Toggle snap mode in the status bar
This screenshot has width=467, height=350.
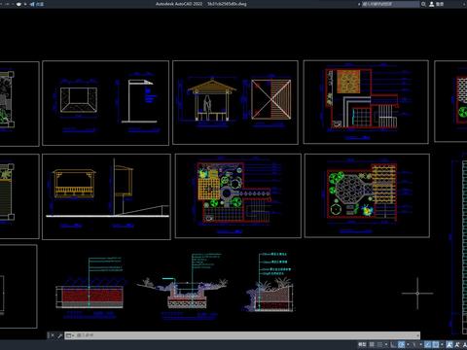[x=379, y=344]
